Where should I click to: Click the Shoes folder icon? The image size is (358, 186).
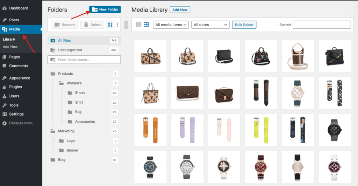click(70, 93)
